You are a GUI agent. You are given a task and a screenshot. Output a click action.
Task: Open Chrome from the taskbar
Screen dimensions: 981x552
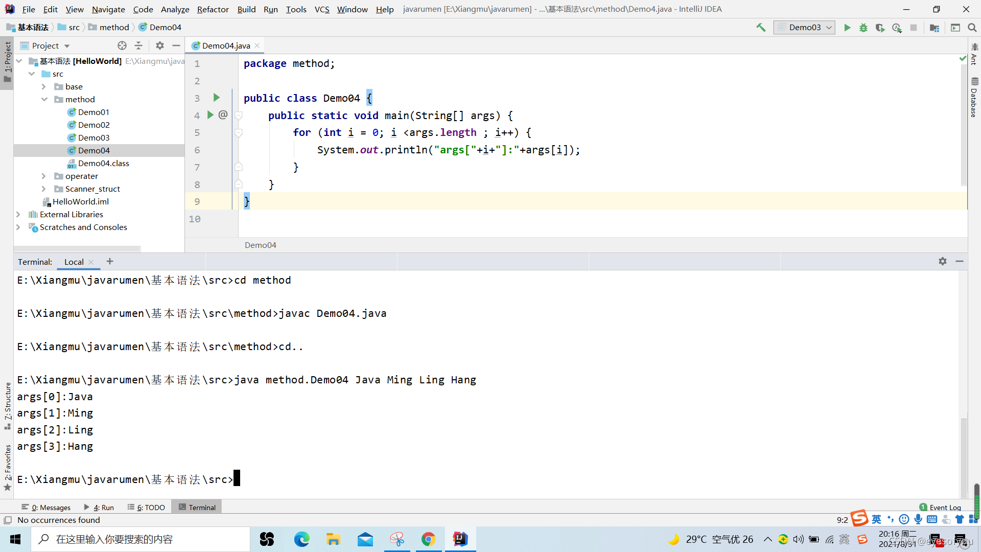[x=429, y=539]
